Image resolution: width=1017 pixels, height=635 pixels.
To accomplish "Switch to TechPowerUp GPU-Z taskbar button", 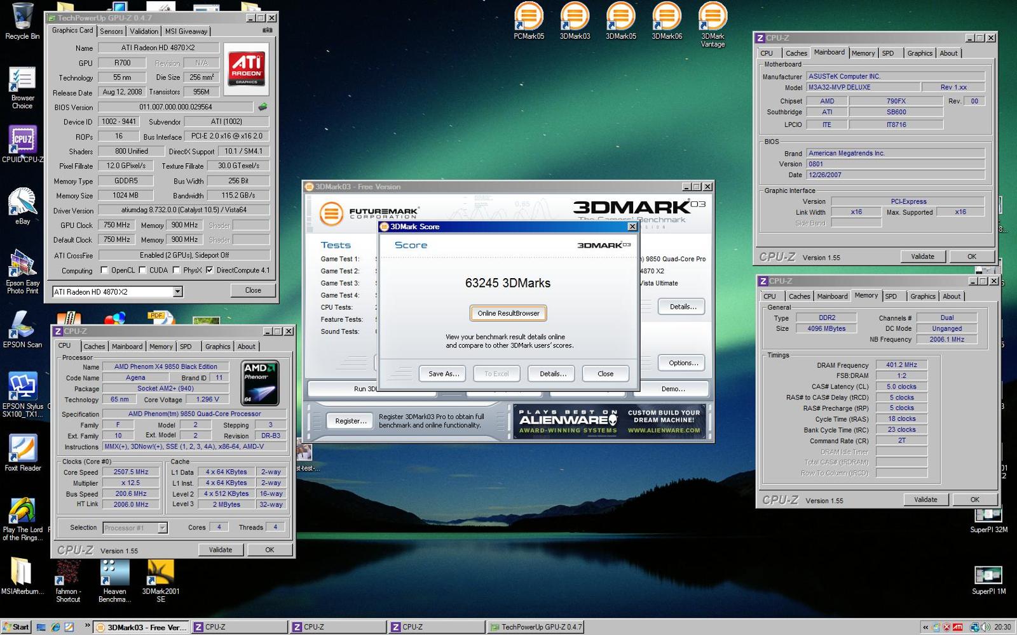I will [535, 627].
